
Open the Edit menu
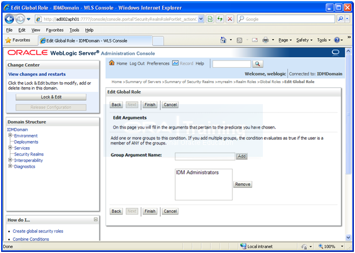pyautogui.click(x=21, y=30)
